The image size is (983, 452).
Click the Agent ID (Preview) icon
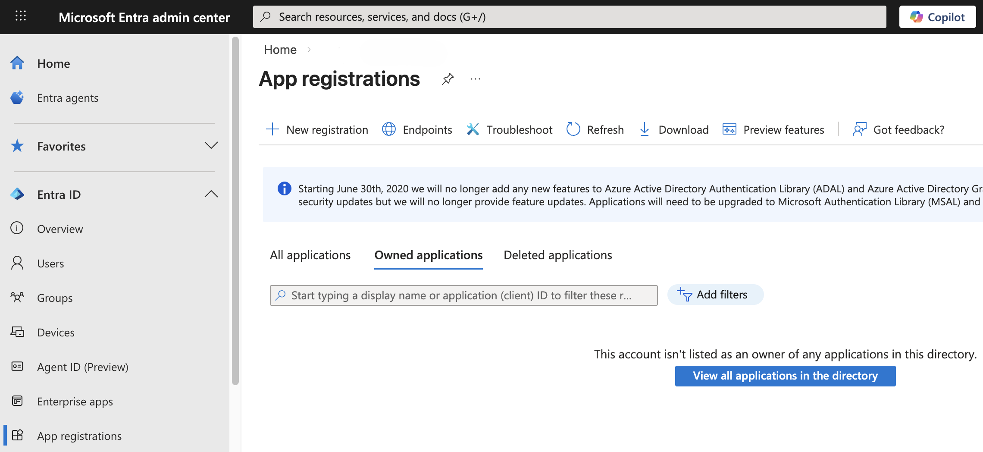(x=17, y=366)
